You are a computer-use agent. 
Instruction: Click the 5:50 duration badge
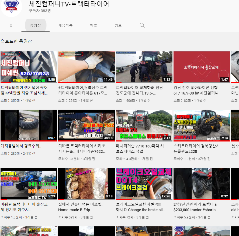click(51, 80)
